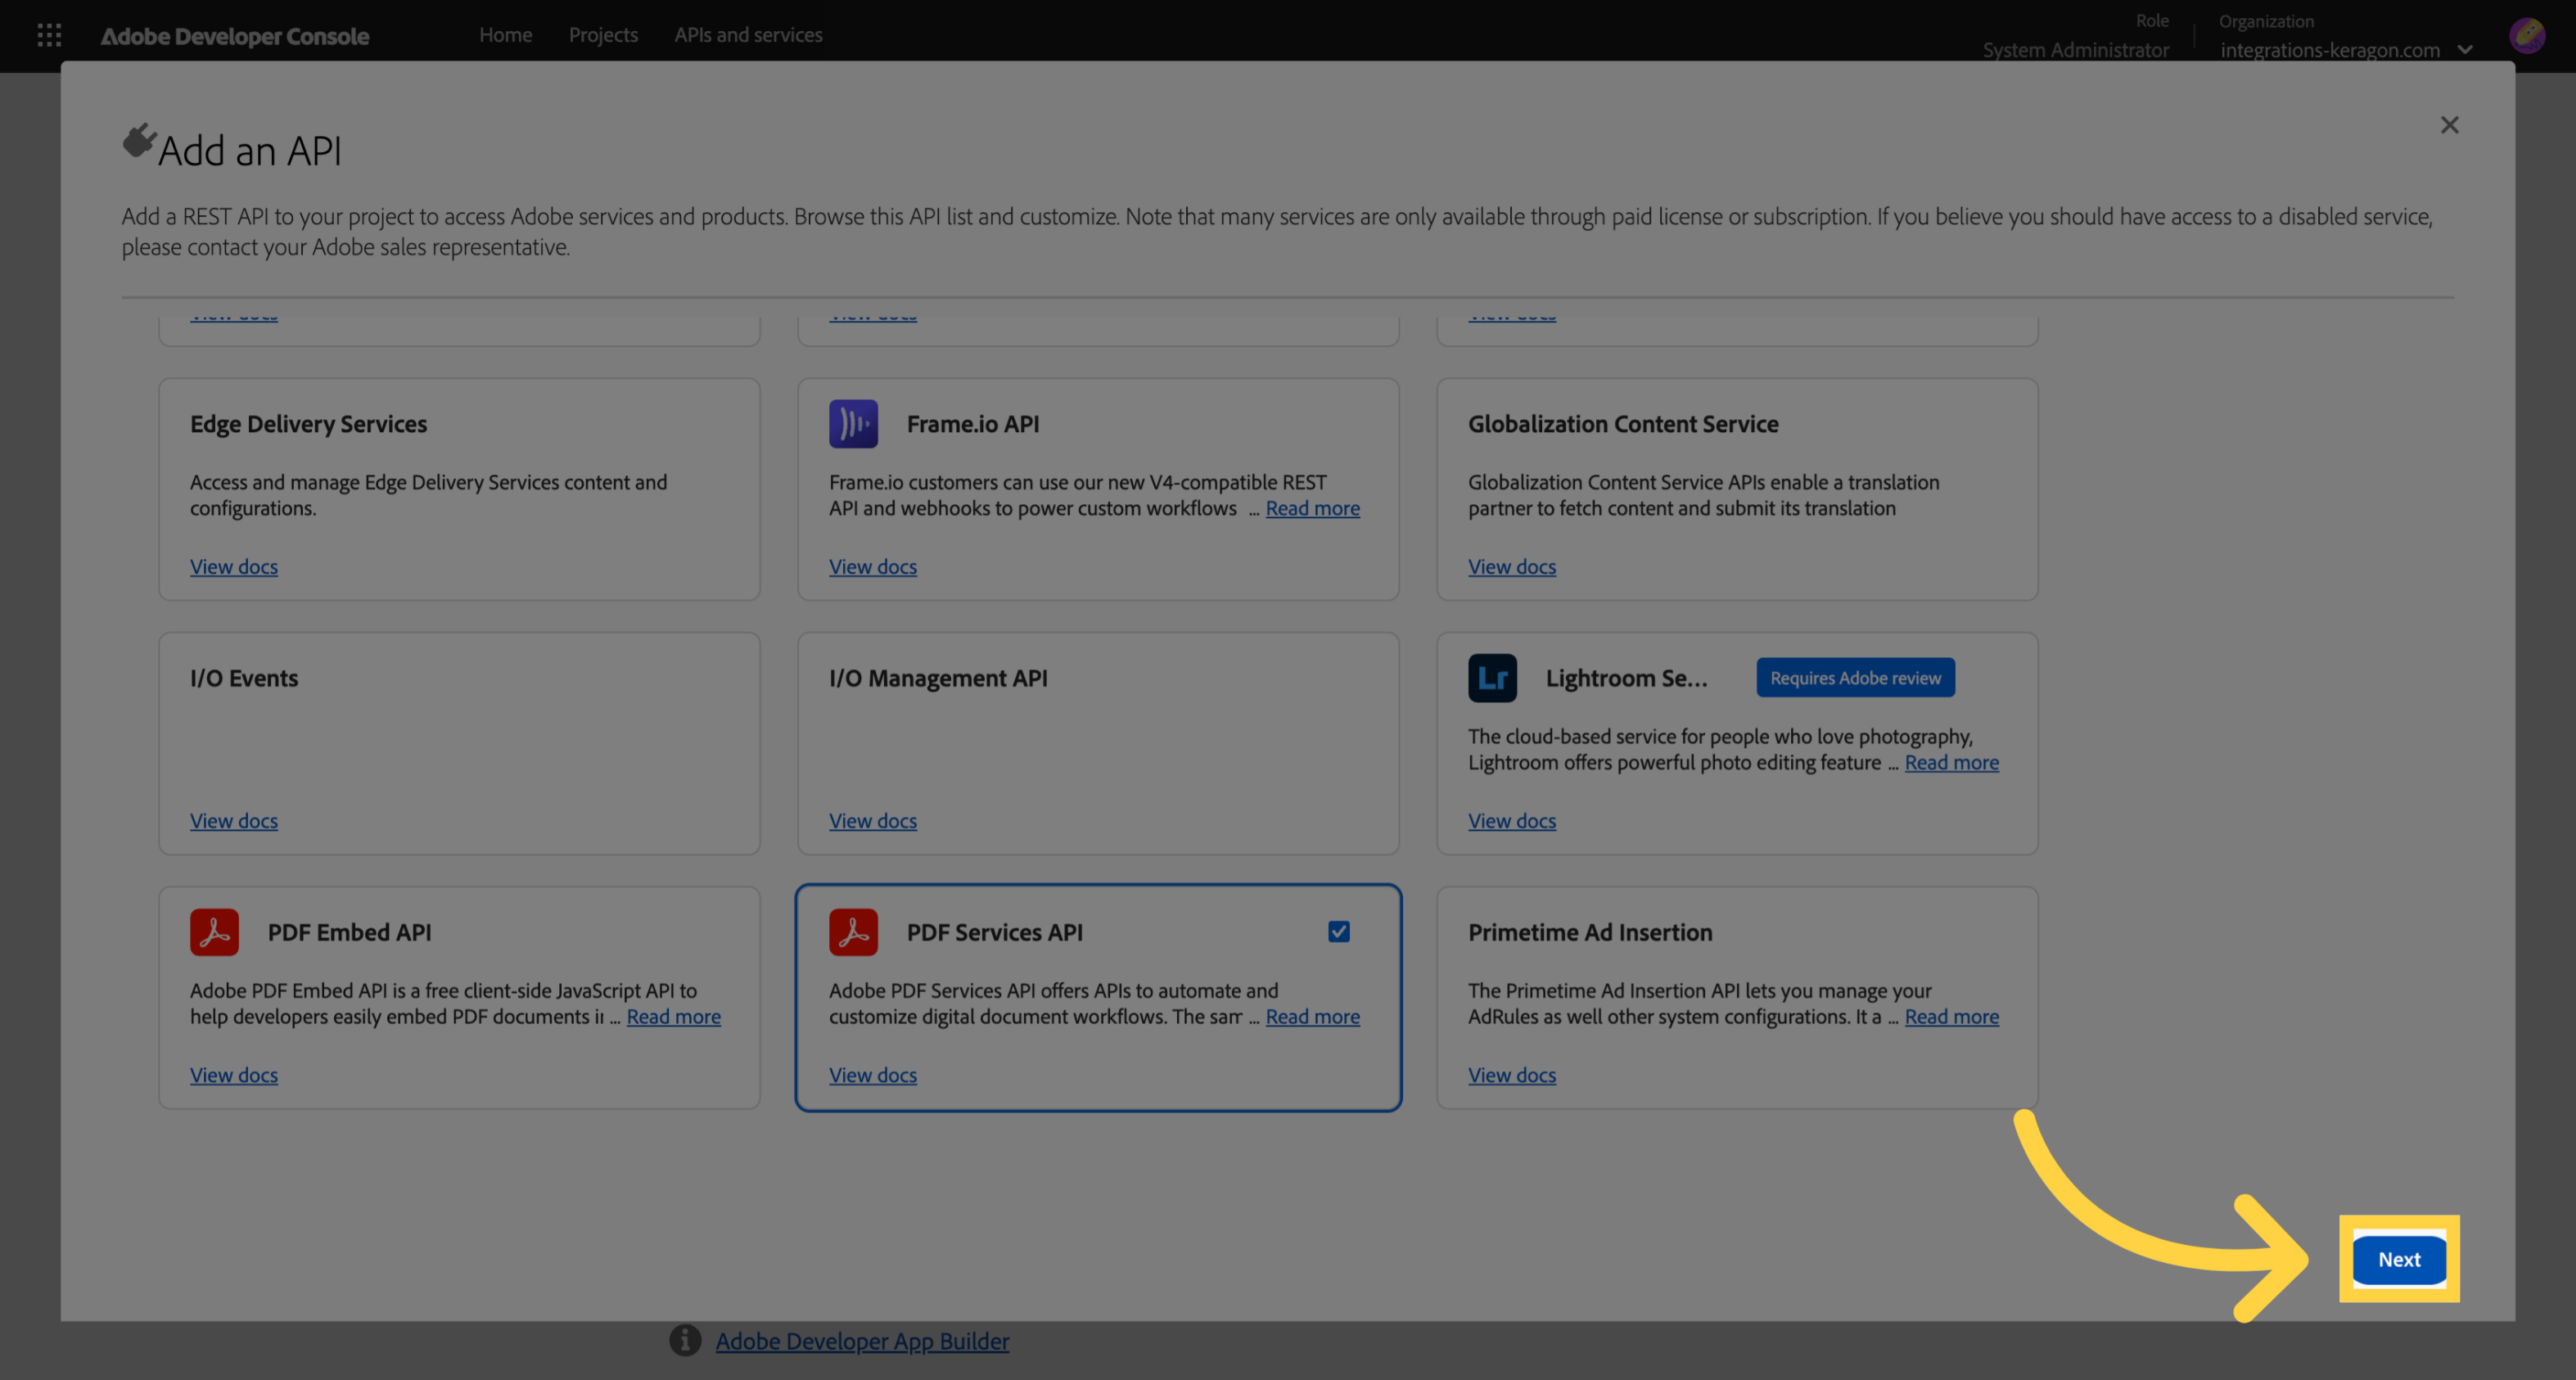
Task: Open View docs for Edge Delivery Services
Action: 234,566
